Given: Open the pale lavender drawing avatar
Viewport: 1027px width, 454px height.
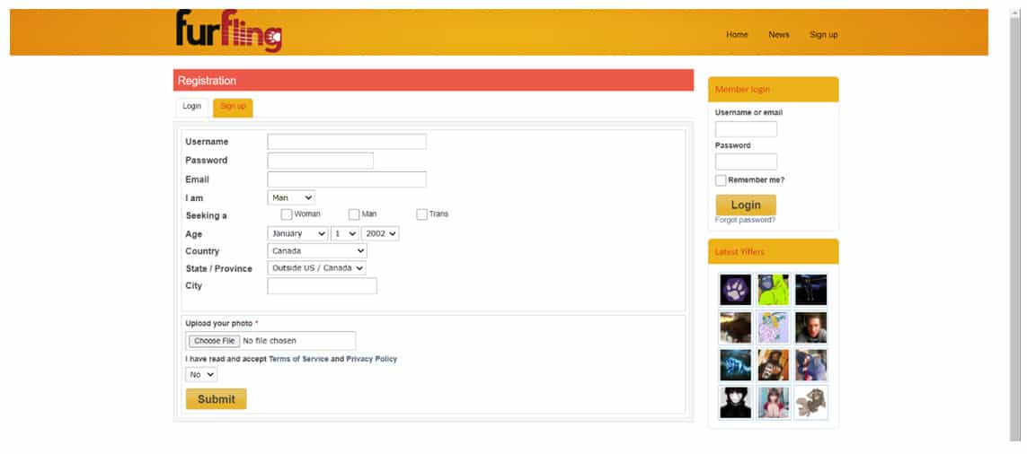Looking at the screenshot, I should [774, 327].
